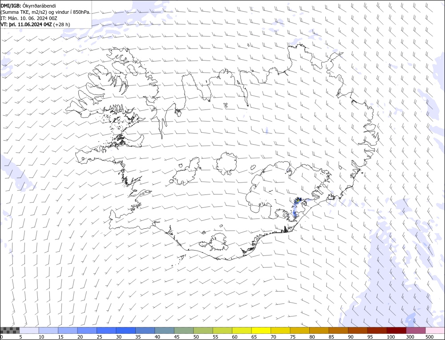The height and width of the screenshot is (340, 445).
Task: Select the pale lavender 5–10 legend swatch
Action: (29, 330)
